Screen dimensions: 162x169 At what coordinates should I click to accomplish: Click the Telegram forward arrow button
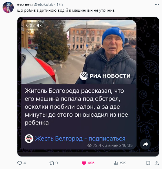point(145,144)
